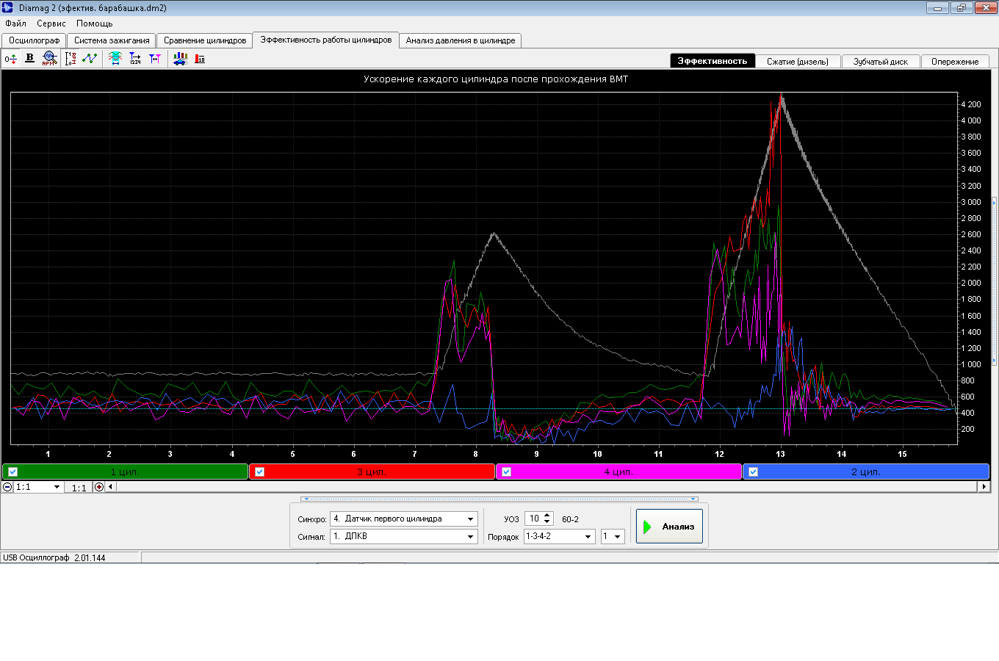Screen dimensions: 999x661
Task: Open the Сигнал ДПКВ dropdown
Action: (x=404, y=536)
